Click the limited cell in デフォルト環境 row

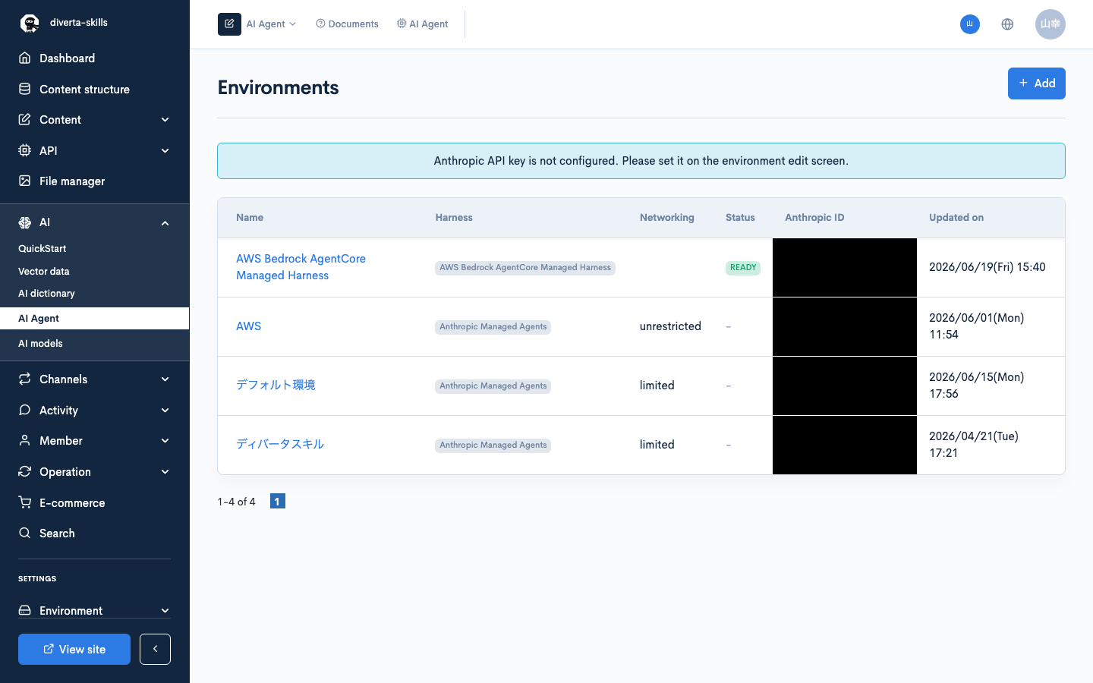[x=657, y=386]
